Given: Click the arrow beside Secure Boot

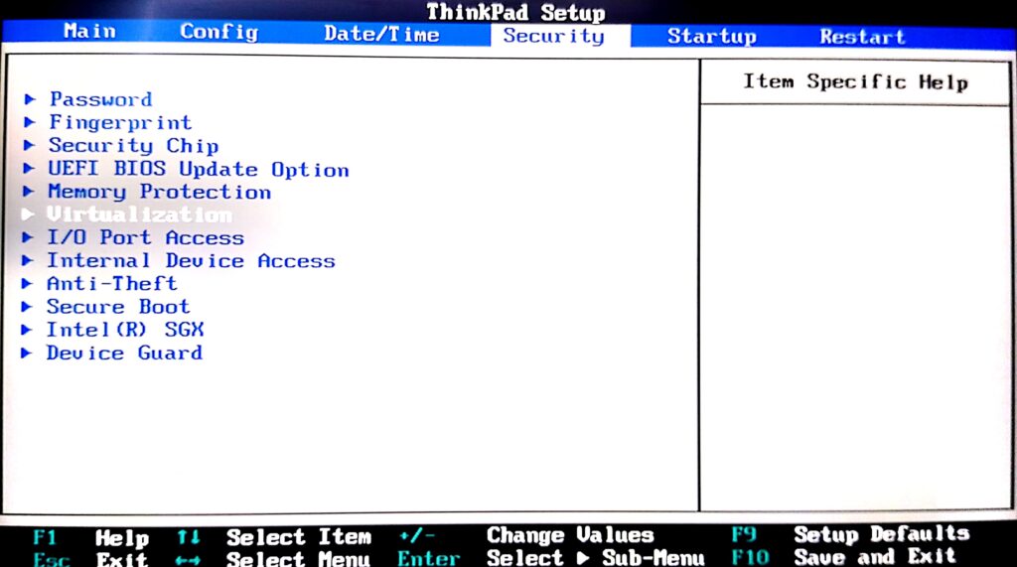Looking at the screenshot, I should pyautogui.click(x=27, y=306).
